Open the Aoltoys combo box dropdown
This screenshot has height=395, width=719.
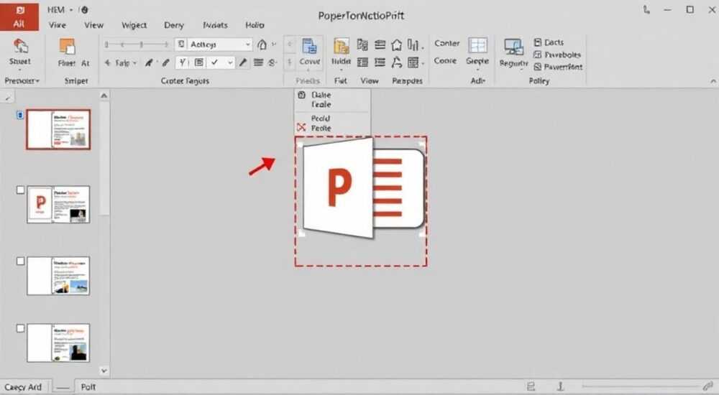pyautogui.click(x=247, y=45)
